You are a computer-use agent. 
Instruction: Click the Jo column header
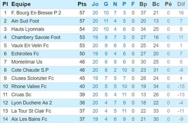pos(95,4)
